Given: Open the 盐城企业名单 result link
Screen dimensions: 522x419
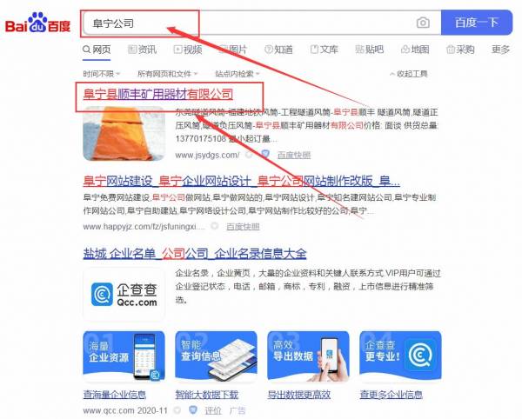Looking at the screenshot, I should coord(195,253).
